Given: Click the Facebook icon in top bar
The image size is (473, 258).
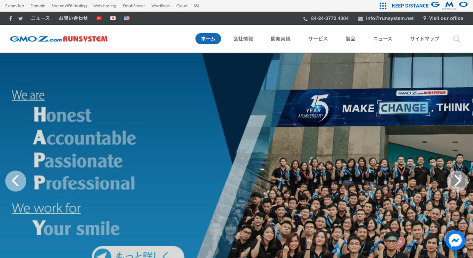Looking at the screenshot, I should pyautogui.click(x=11, y=18).
